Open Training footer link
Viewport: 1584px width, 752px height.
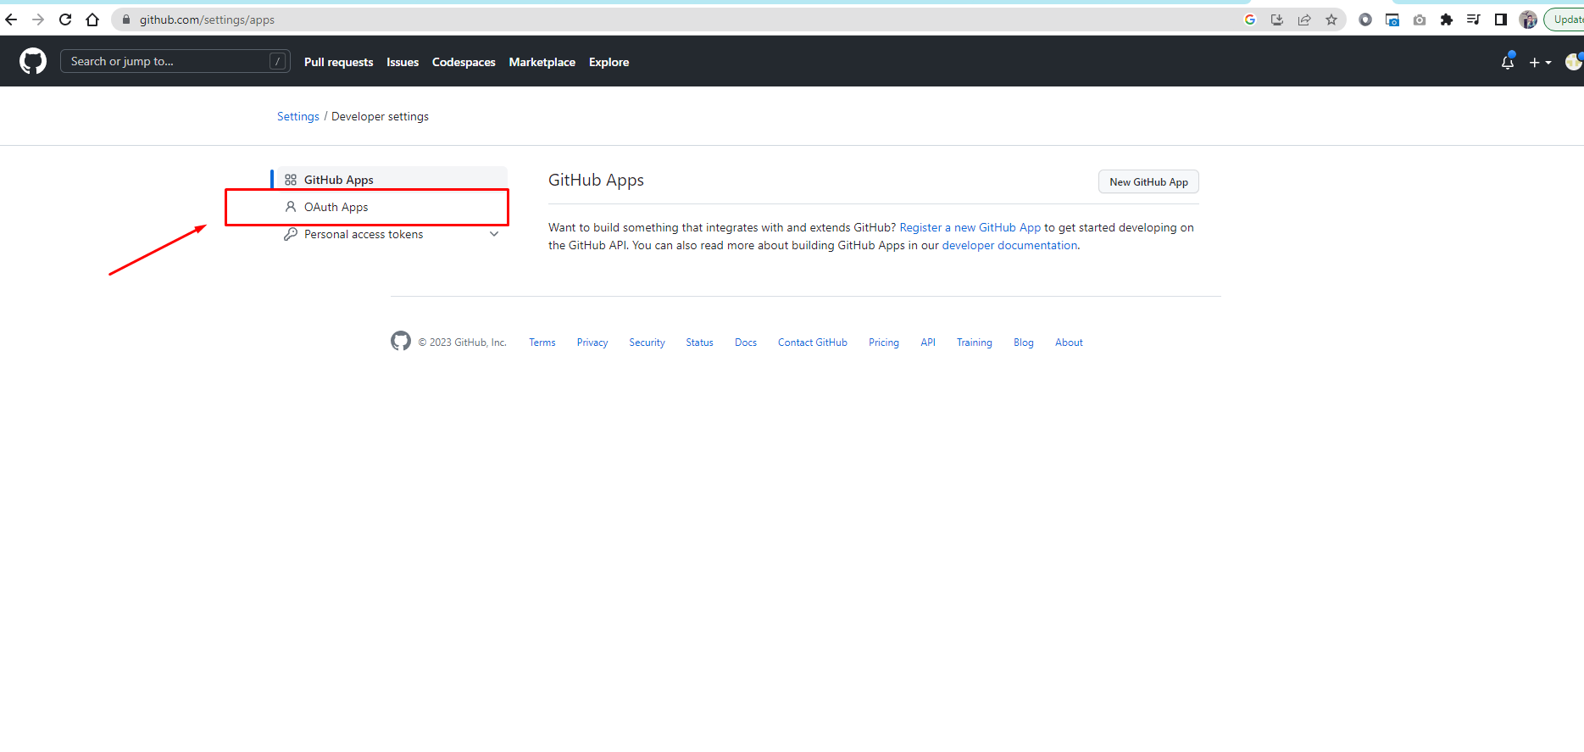[975, 343]
